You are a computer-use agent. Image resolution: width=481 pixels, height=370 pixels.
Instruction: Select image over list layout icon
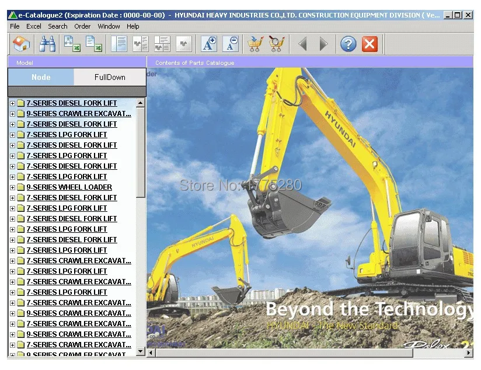(162, 44)
